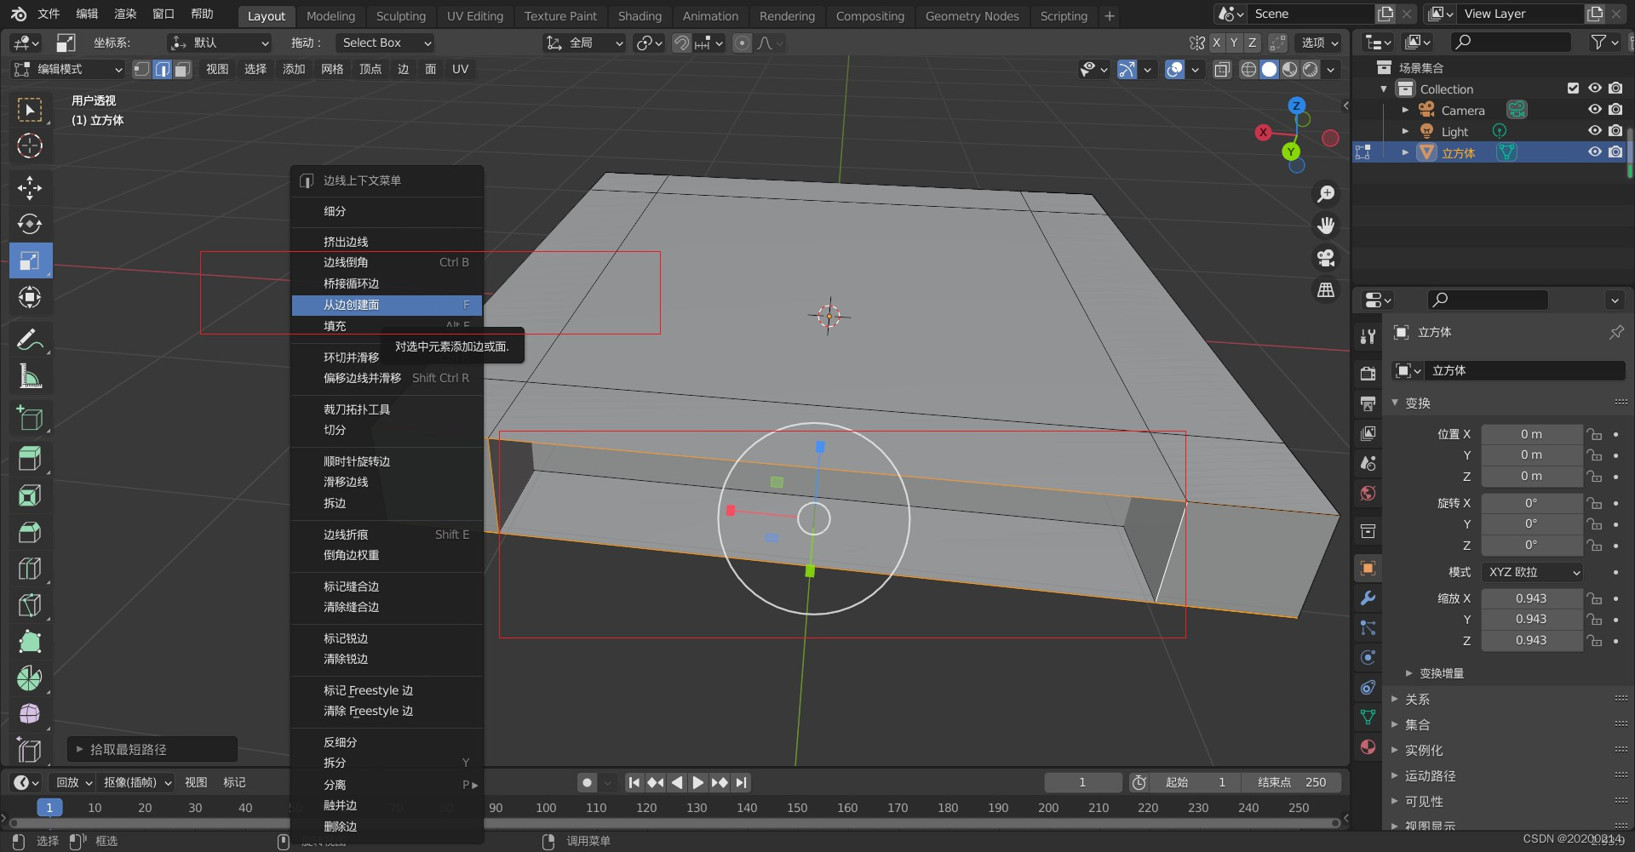Toggle X-ray display mode
Screen dimensions: 1635x852
coord(1222,70)
